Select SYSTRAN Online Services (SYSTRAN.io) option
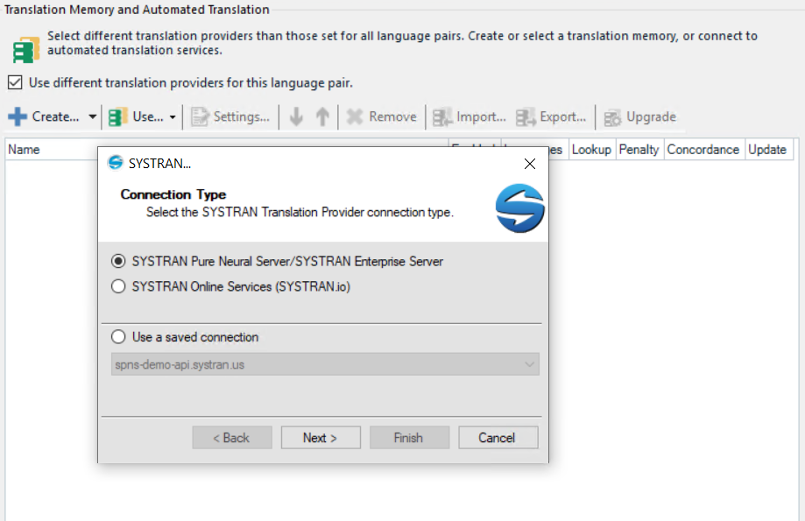 pyautogui.click(x=118, y=286)
